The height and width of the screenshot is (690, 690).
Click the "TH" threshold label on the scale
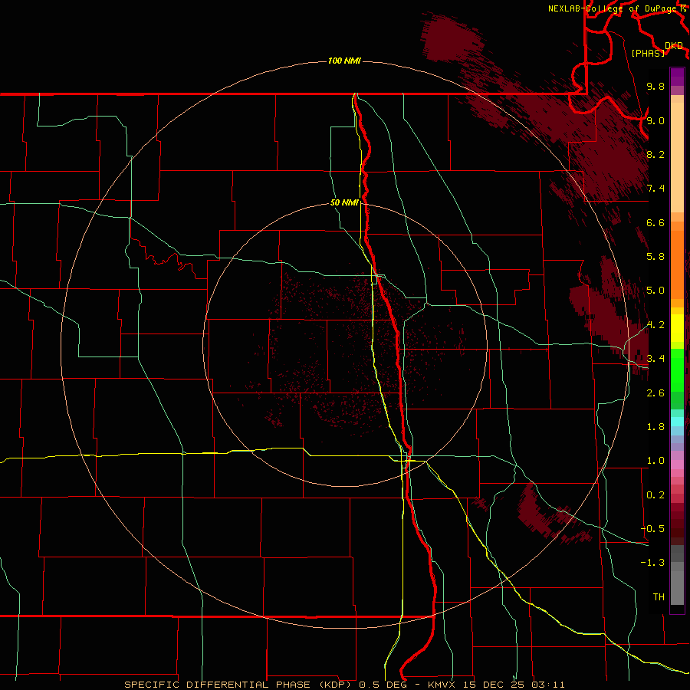click(659, 597)
